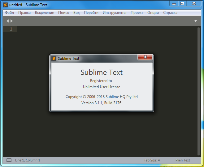Viewport: 204px width, 167px height.
Task: Click the Sublime Text icon in the about dialog title
Action: [x=54, y=59]
